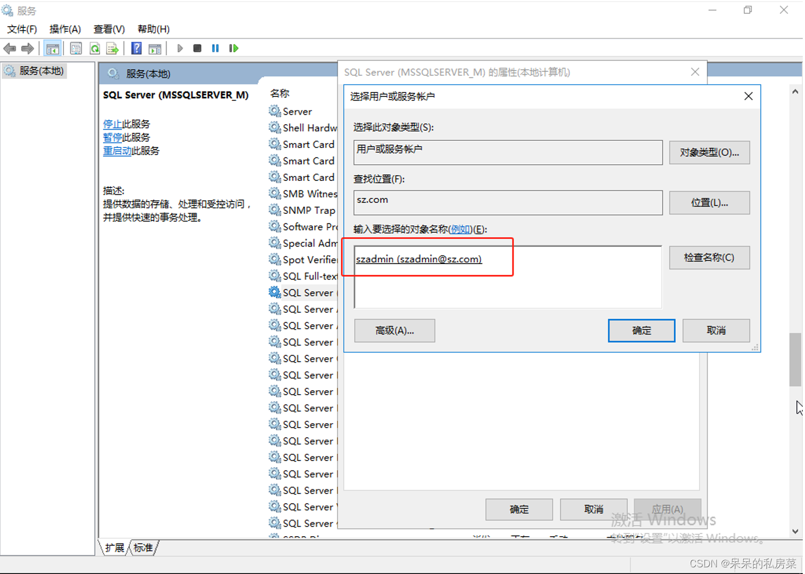Select the Special Adm service row

[x=303, y=243]
